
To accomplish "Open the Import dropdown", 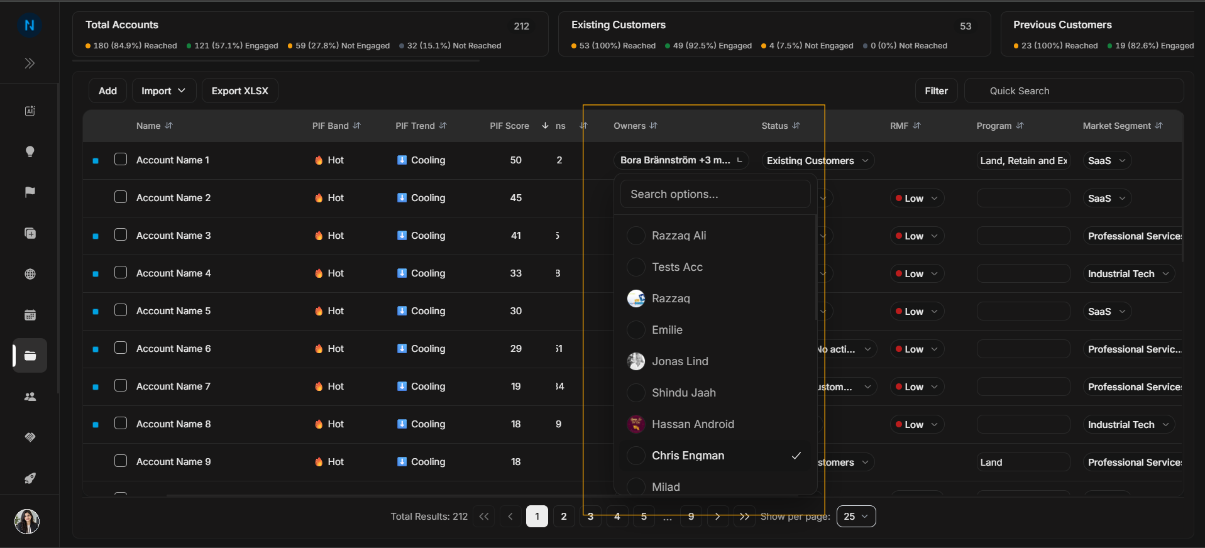I will [x=163, y=91].
